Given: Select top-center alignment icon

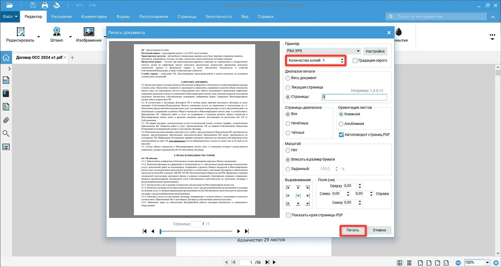Looking at the screenshot, I should pyautogui.click(x=298, y=187).
